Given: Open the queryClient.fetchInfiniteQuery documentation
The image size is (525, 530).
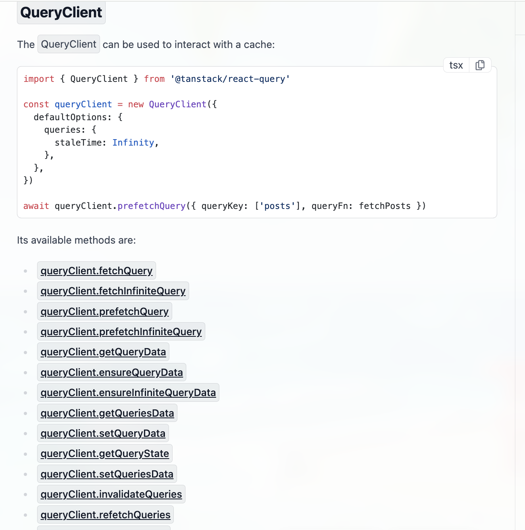Looking at the screenshot, I should pos(113,291).
